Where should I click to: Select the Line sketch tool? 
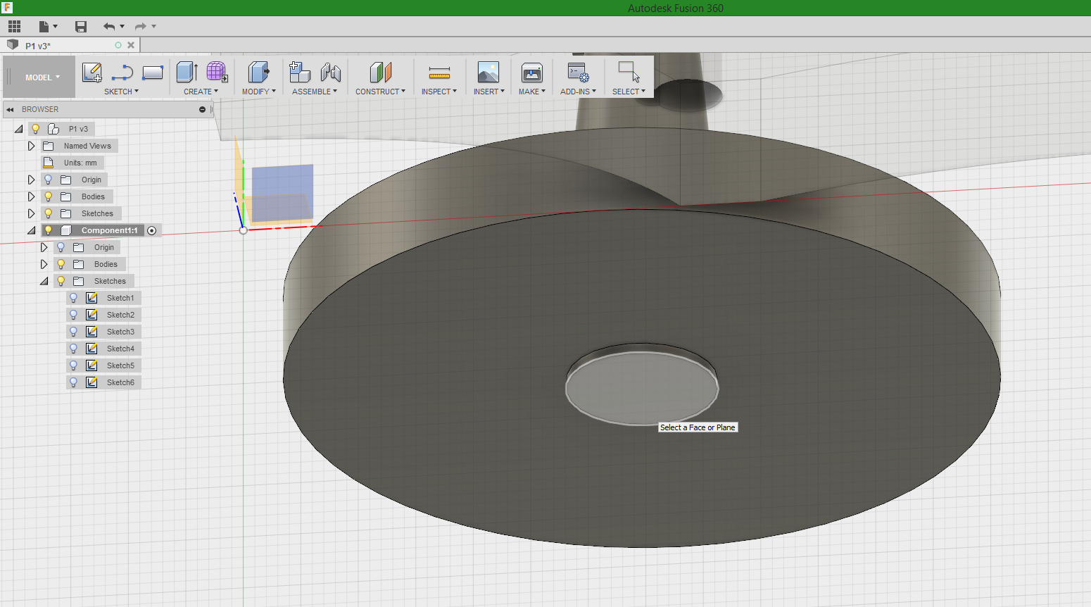click(x=122, y=73)
